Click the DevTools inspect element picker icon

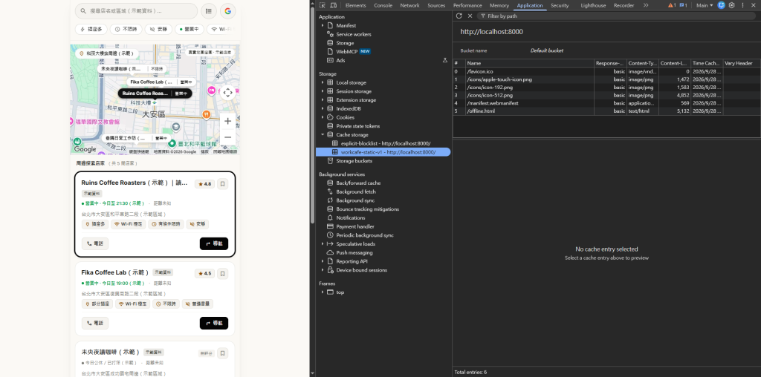[x=323, y=5]
